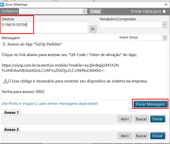Send attachment with Anexo 1 Enviar button
170x144 pixels.
click(157, 119)
